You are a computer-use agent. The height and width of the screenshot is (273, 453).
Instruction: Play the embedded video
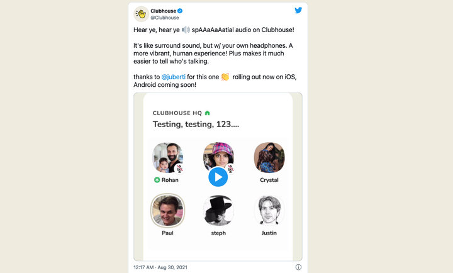218,177
